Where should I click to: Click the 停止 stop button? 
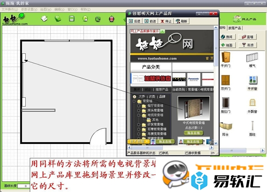[x=166, y=21]
